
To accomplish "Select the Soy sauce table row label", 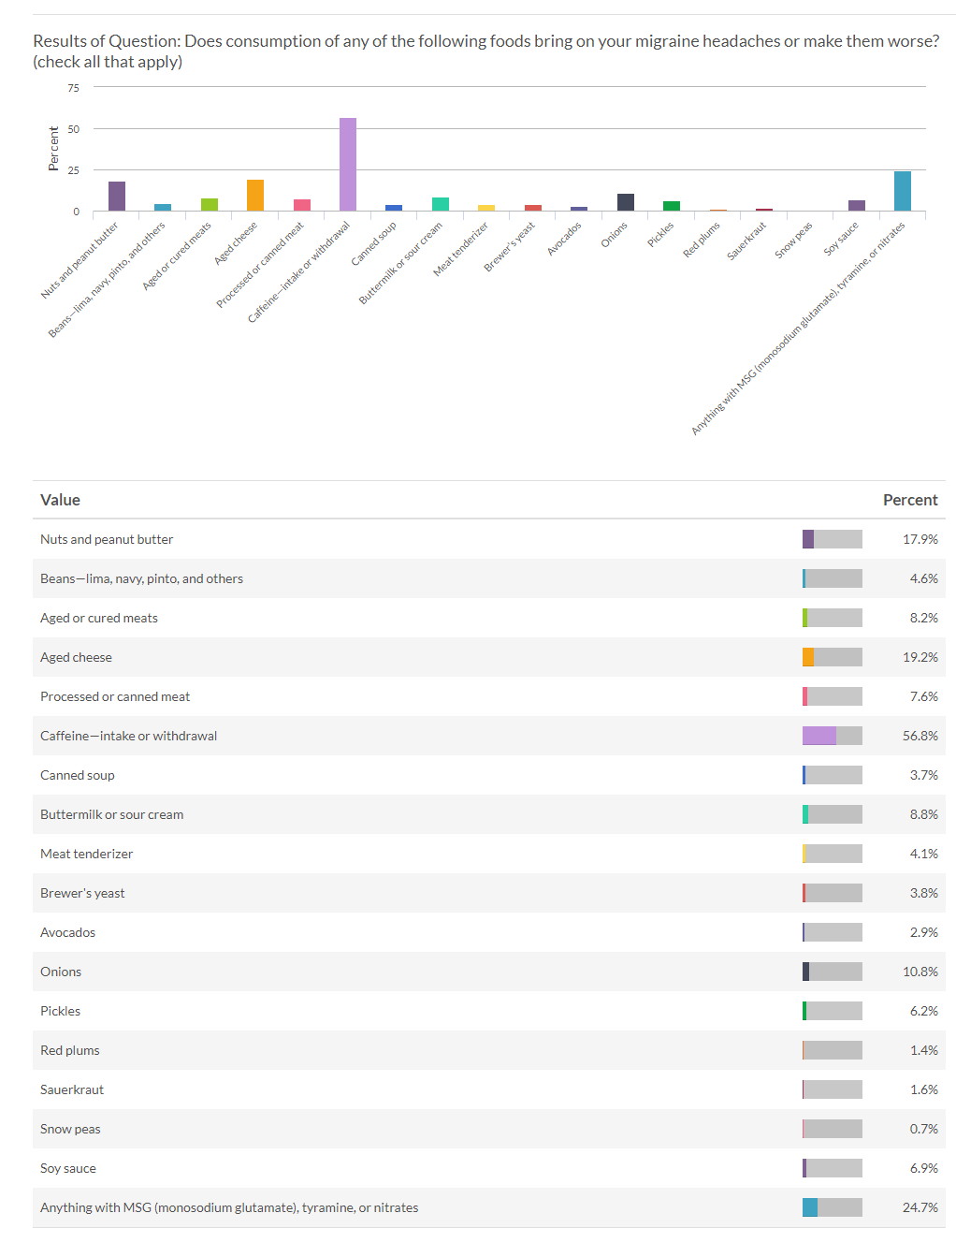I will click(68, 1168).
